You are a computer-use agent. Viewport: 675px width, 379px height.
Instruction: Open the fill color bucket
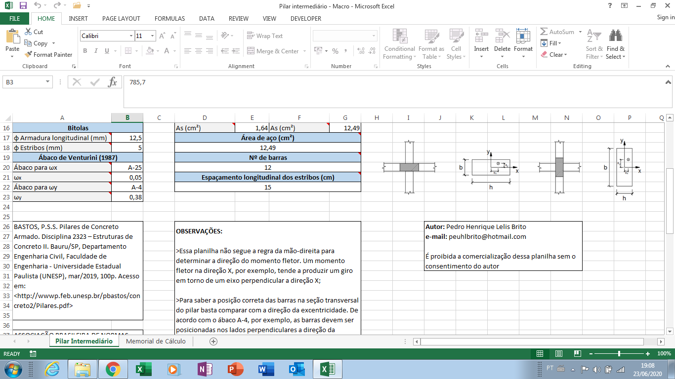151,51
